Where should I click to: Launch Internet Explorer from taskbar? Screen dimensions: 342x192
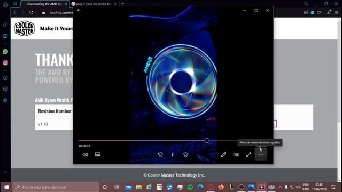tap(149, 187)
